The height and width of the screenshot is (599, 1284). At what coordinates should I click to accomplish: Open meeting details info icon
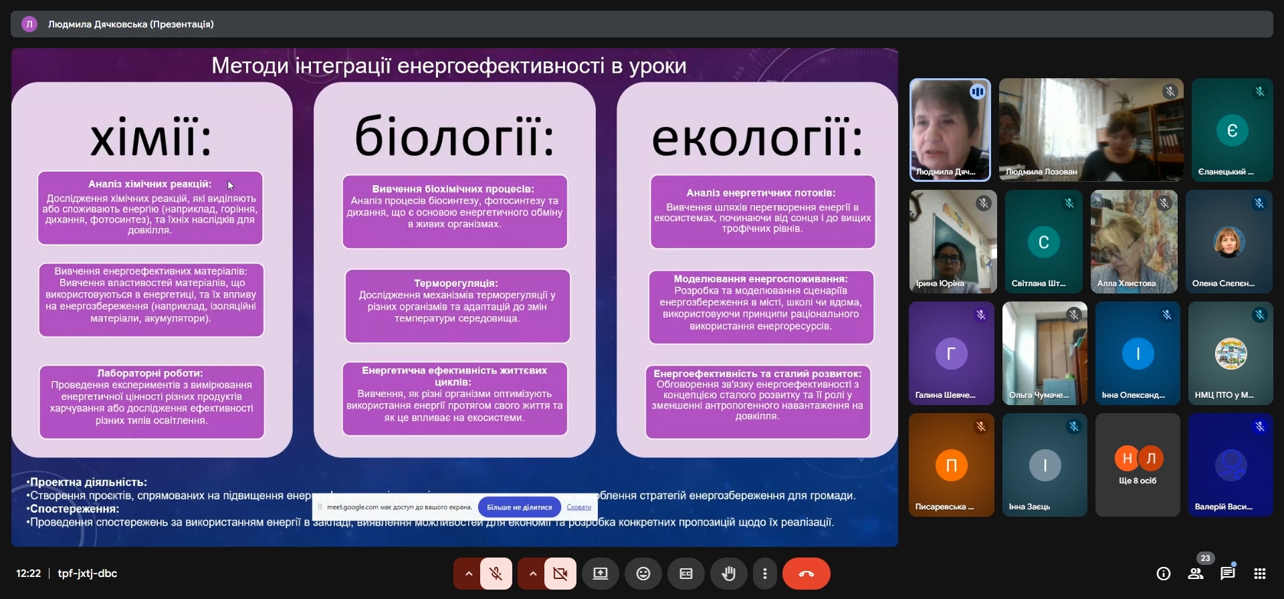click(x=1164, y=574)
